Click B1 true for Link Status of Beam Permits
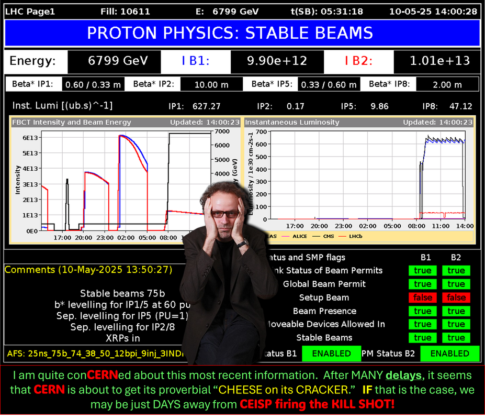Screen dimensions: 485x419 423,271
